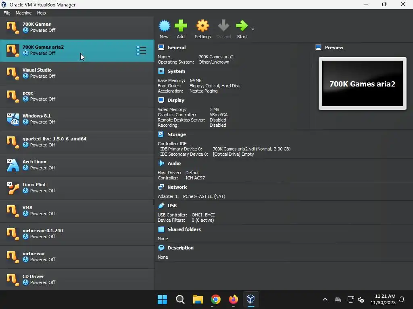Open the Windows Start button
Image resolution: width=413 pixels, height=309 pixels.
162,299
